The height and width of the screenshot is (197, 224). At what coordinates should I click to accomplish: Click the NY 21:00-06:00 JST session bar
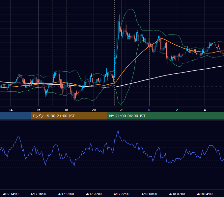pyautogui.click(x=166, y=116)
